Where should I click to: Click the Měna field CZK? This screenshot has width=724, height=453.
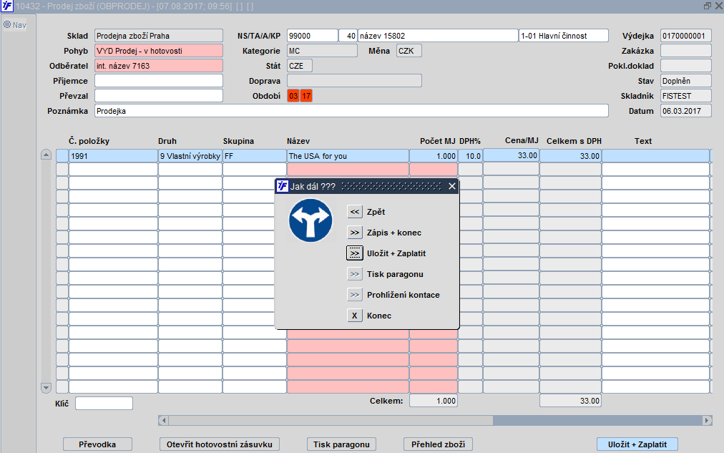[409, 51]
